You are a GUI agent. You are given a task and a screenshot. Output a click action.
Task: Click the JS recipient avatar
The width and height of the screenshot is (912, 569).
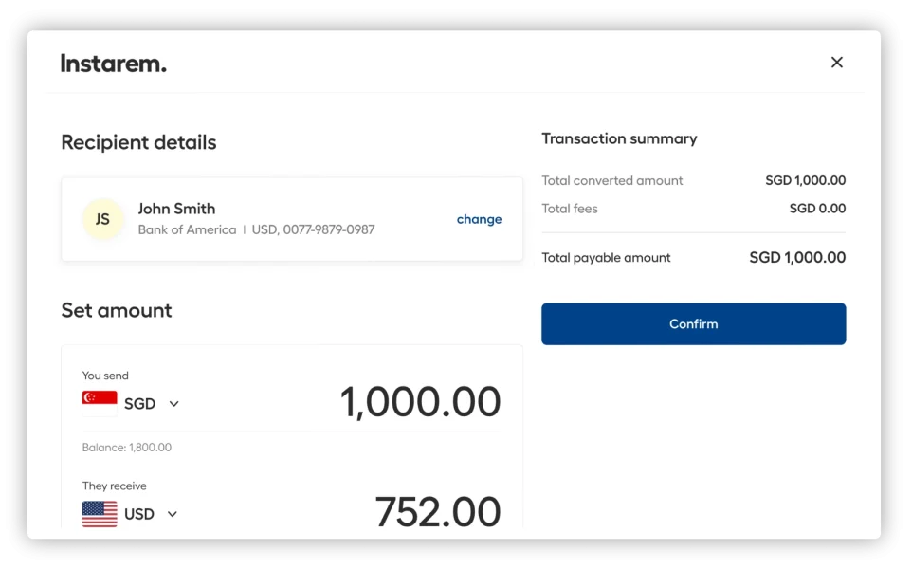103,218
